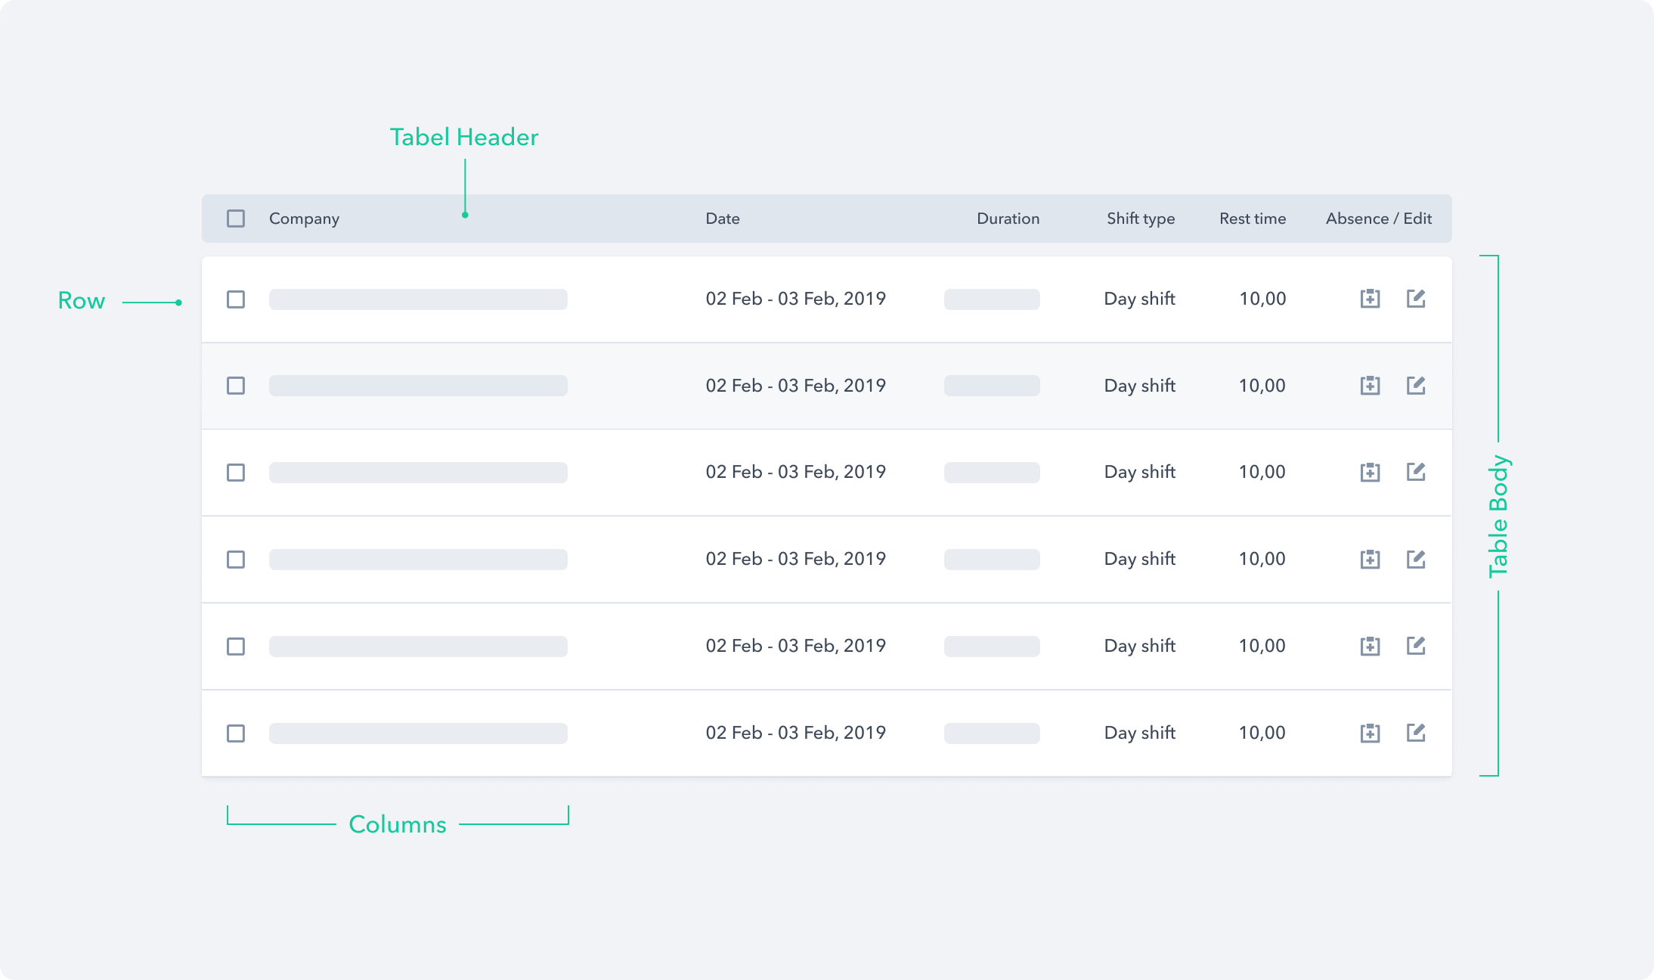
Task: Select the edit pencil icon on row three
Action: [1417, 472]
